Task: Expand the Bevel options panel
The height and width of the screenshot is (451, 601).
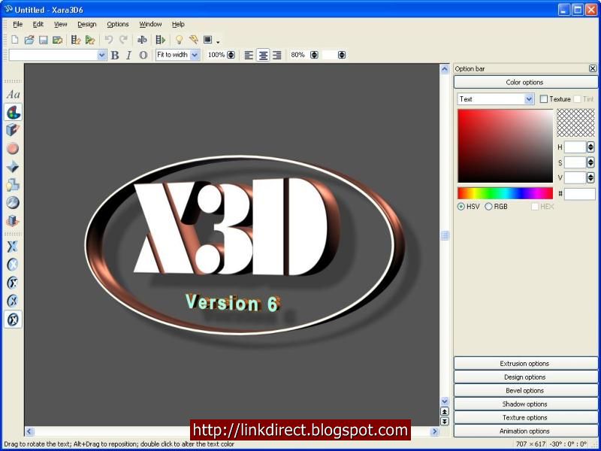Action: tap(525, 390)
